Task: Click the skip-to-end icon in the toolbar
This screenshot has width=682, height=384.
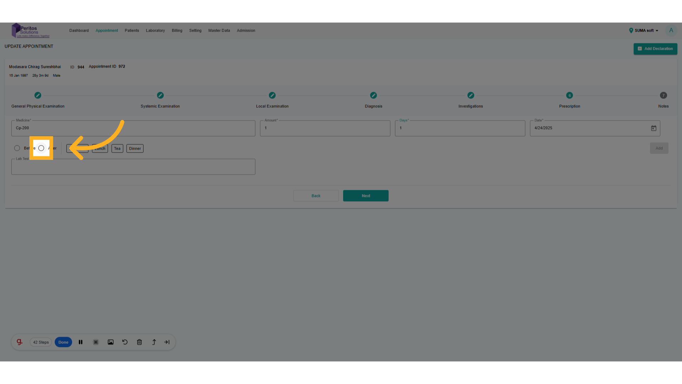Action: click(167, 342)
